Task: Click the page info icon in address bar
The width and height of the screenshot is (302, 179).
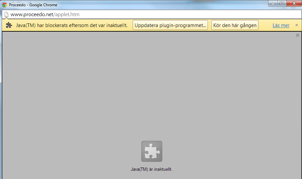Action: click(6, 15)
